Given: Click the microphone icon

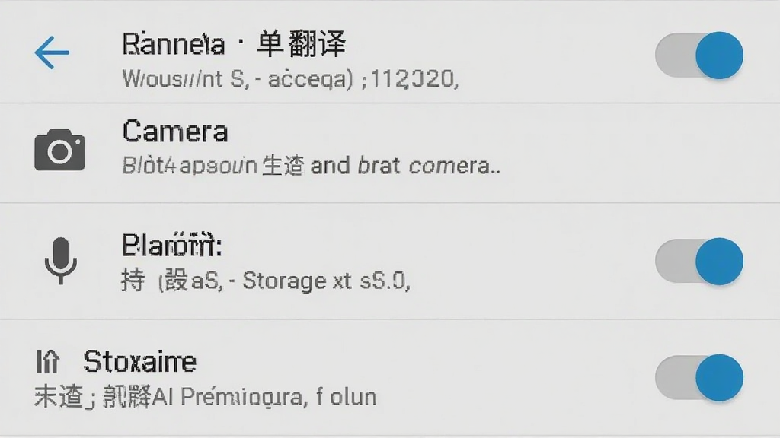Looking at the screenshot, I should [60, 261].
